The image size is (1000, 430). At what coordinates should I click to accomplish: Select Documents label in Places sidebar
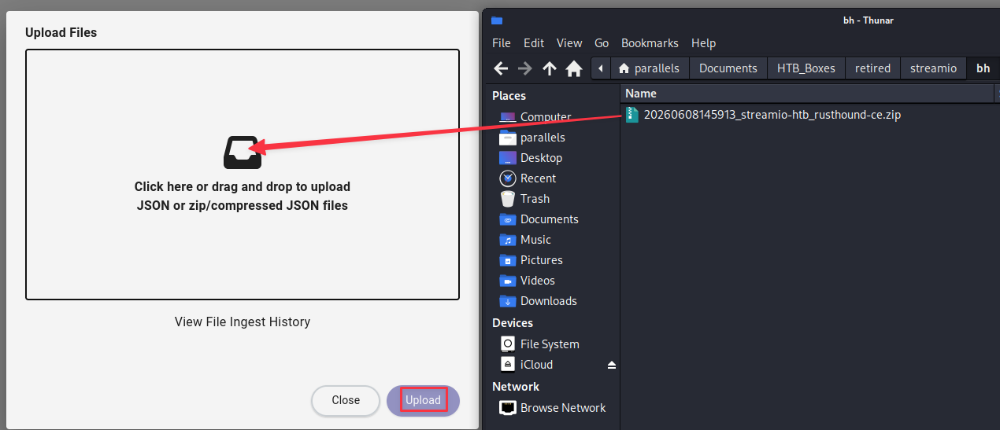[550, 219]
